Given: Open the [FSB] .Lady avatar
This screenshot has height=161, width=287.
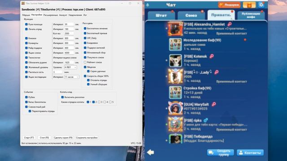Looking at the screenshot, I should click(x=175, y=76).
